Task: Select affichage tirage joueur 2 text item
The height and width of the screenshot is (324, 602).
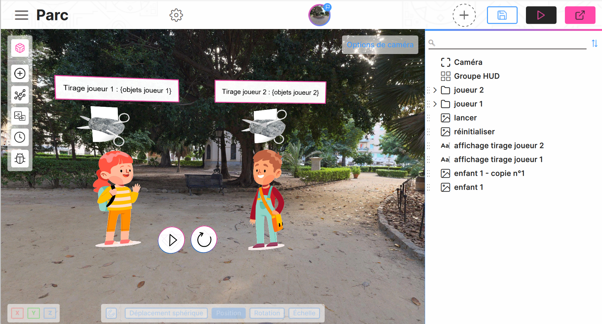Action: [x=499, y=146]
